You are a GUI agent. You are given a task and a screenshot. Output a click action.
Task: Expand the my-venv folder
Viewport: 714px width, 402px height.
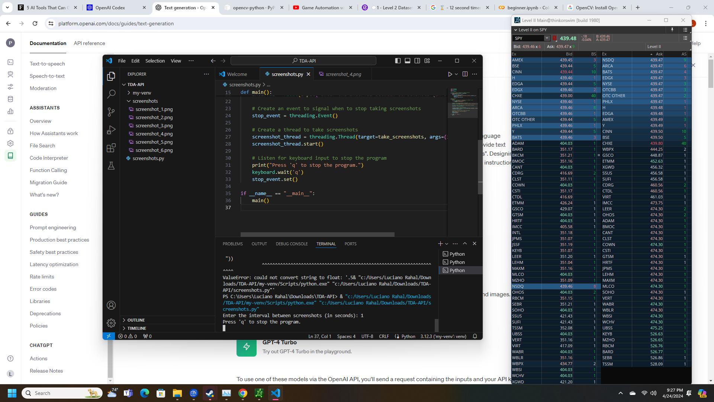[x=129, y=93]
